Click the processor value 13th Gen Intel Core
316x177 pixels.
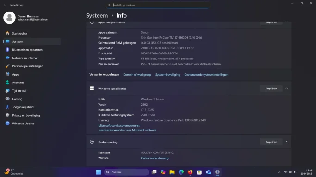coord(171,38)
